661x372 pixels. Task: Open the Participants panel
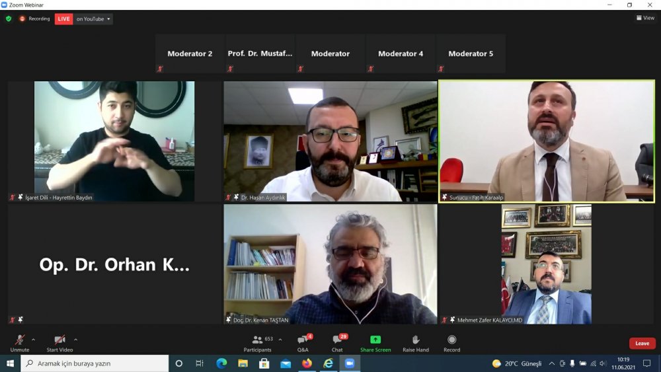(258, 342)
